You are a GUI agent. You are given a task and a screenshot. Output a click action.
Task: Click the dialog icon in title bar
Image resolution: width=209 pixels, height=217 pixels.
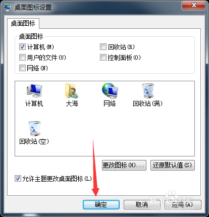click(x=8, y=8)
